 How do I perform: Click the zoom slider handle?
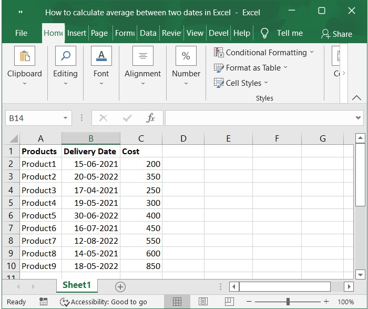point(288,302)
